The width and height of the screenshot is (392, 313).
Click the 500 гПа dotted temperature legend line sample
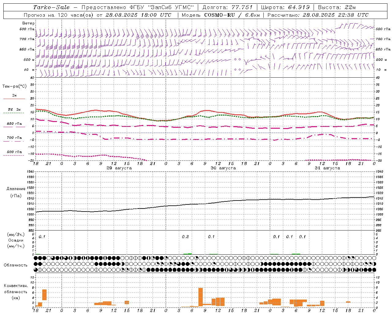tap(13, 155)
